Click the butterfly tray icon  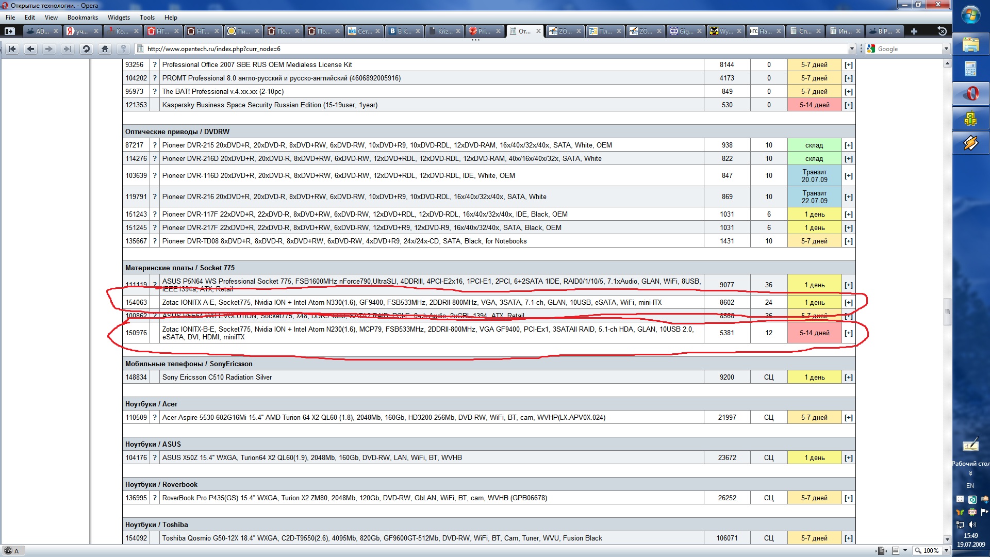tap(960, 512)
